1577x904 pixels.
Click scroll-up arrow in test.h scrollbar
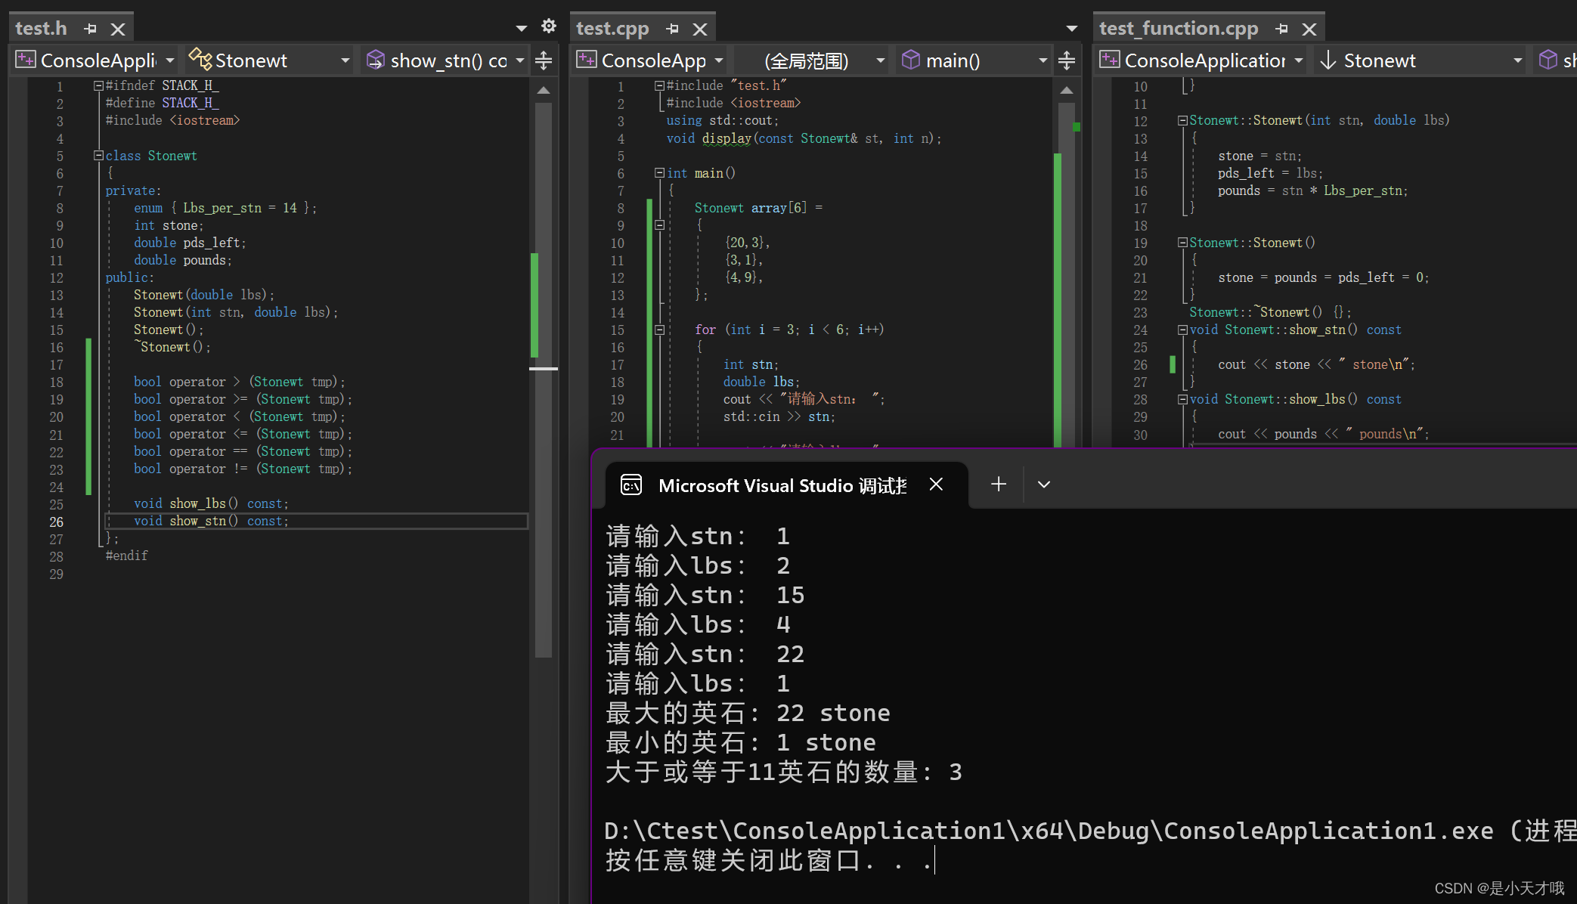coord(543,91)
